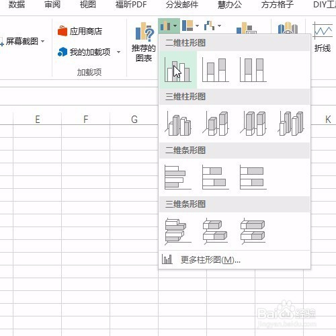Open the 慧办公 ribbon tab
The height and width of the screenshot is (336, 336).
pyautogui.click(x=230, y=5)
